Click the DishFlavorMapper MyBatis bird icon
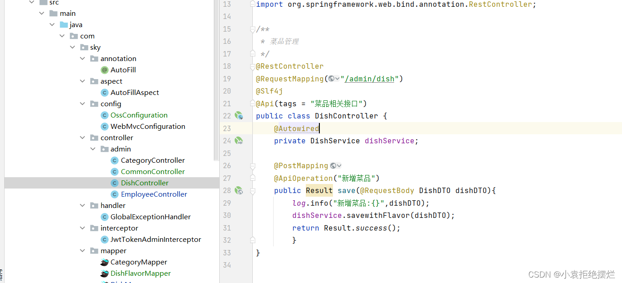The width and height of the screenshot is (622, 283). [104, 274]
